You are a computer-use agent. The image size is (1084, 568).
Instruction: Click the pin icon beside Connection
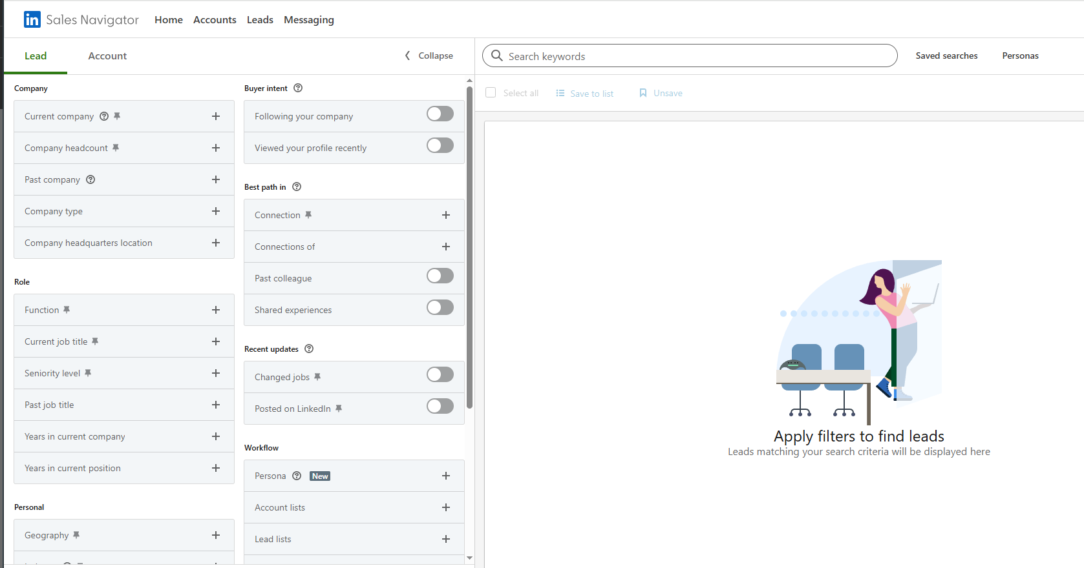(308, 215)
